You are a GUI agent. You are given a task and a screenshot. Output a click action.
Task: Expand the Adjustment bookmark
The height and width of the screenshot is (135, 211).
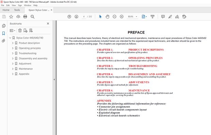13,63
